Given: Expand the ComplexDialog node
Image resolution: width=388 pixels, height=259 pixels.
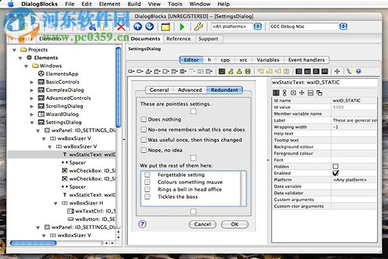Looking at the screenshot, I should 32,90.
